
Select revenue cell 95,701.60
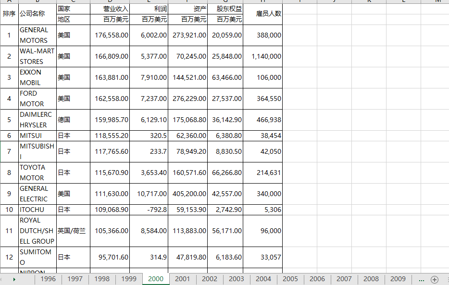tap(110, 257)
